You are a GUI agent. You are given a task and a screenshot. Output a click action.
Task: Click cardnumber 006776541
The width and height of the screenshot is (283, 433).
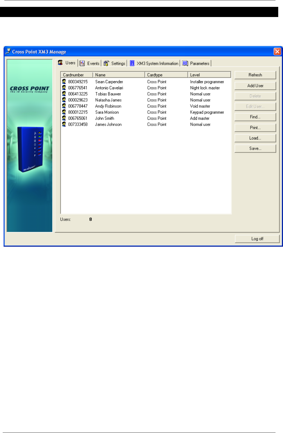click(78, 88)
